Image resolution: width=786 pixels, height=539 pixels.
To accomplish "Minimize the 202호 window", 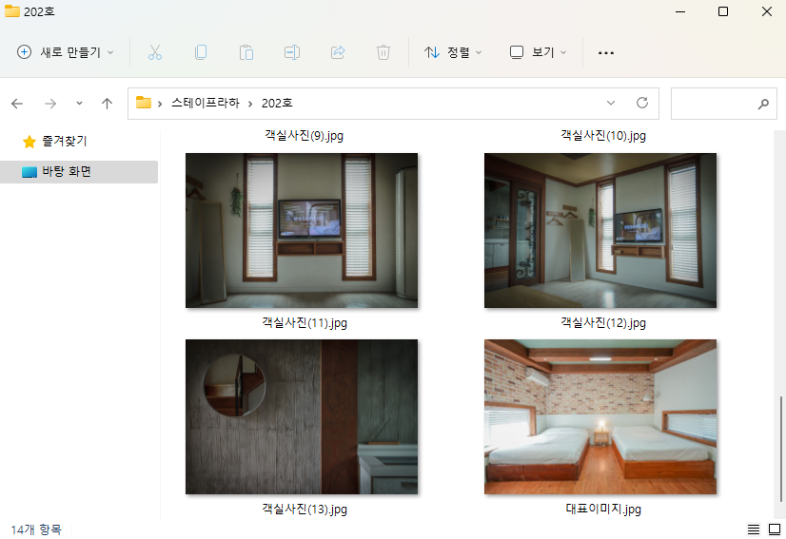I will 679,11.
